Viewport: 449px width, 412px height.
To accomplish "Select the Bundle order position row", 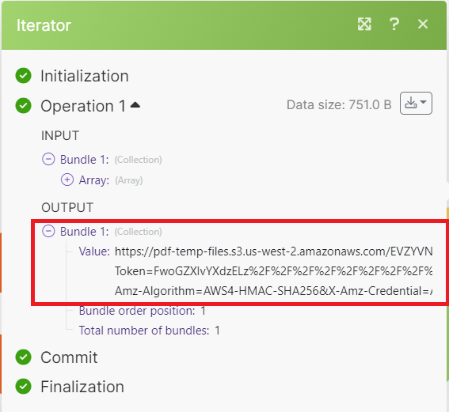I will (143, 311).
